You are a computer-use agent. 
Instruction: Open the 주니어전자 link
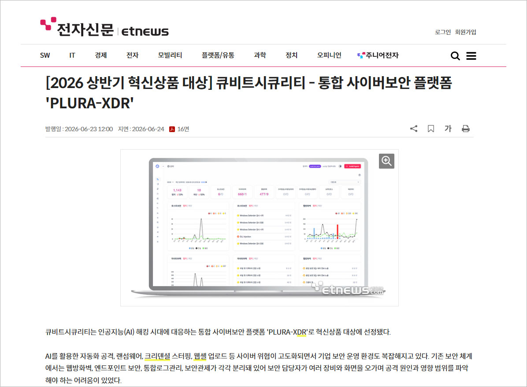click(378, 55)
